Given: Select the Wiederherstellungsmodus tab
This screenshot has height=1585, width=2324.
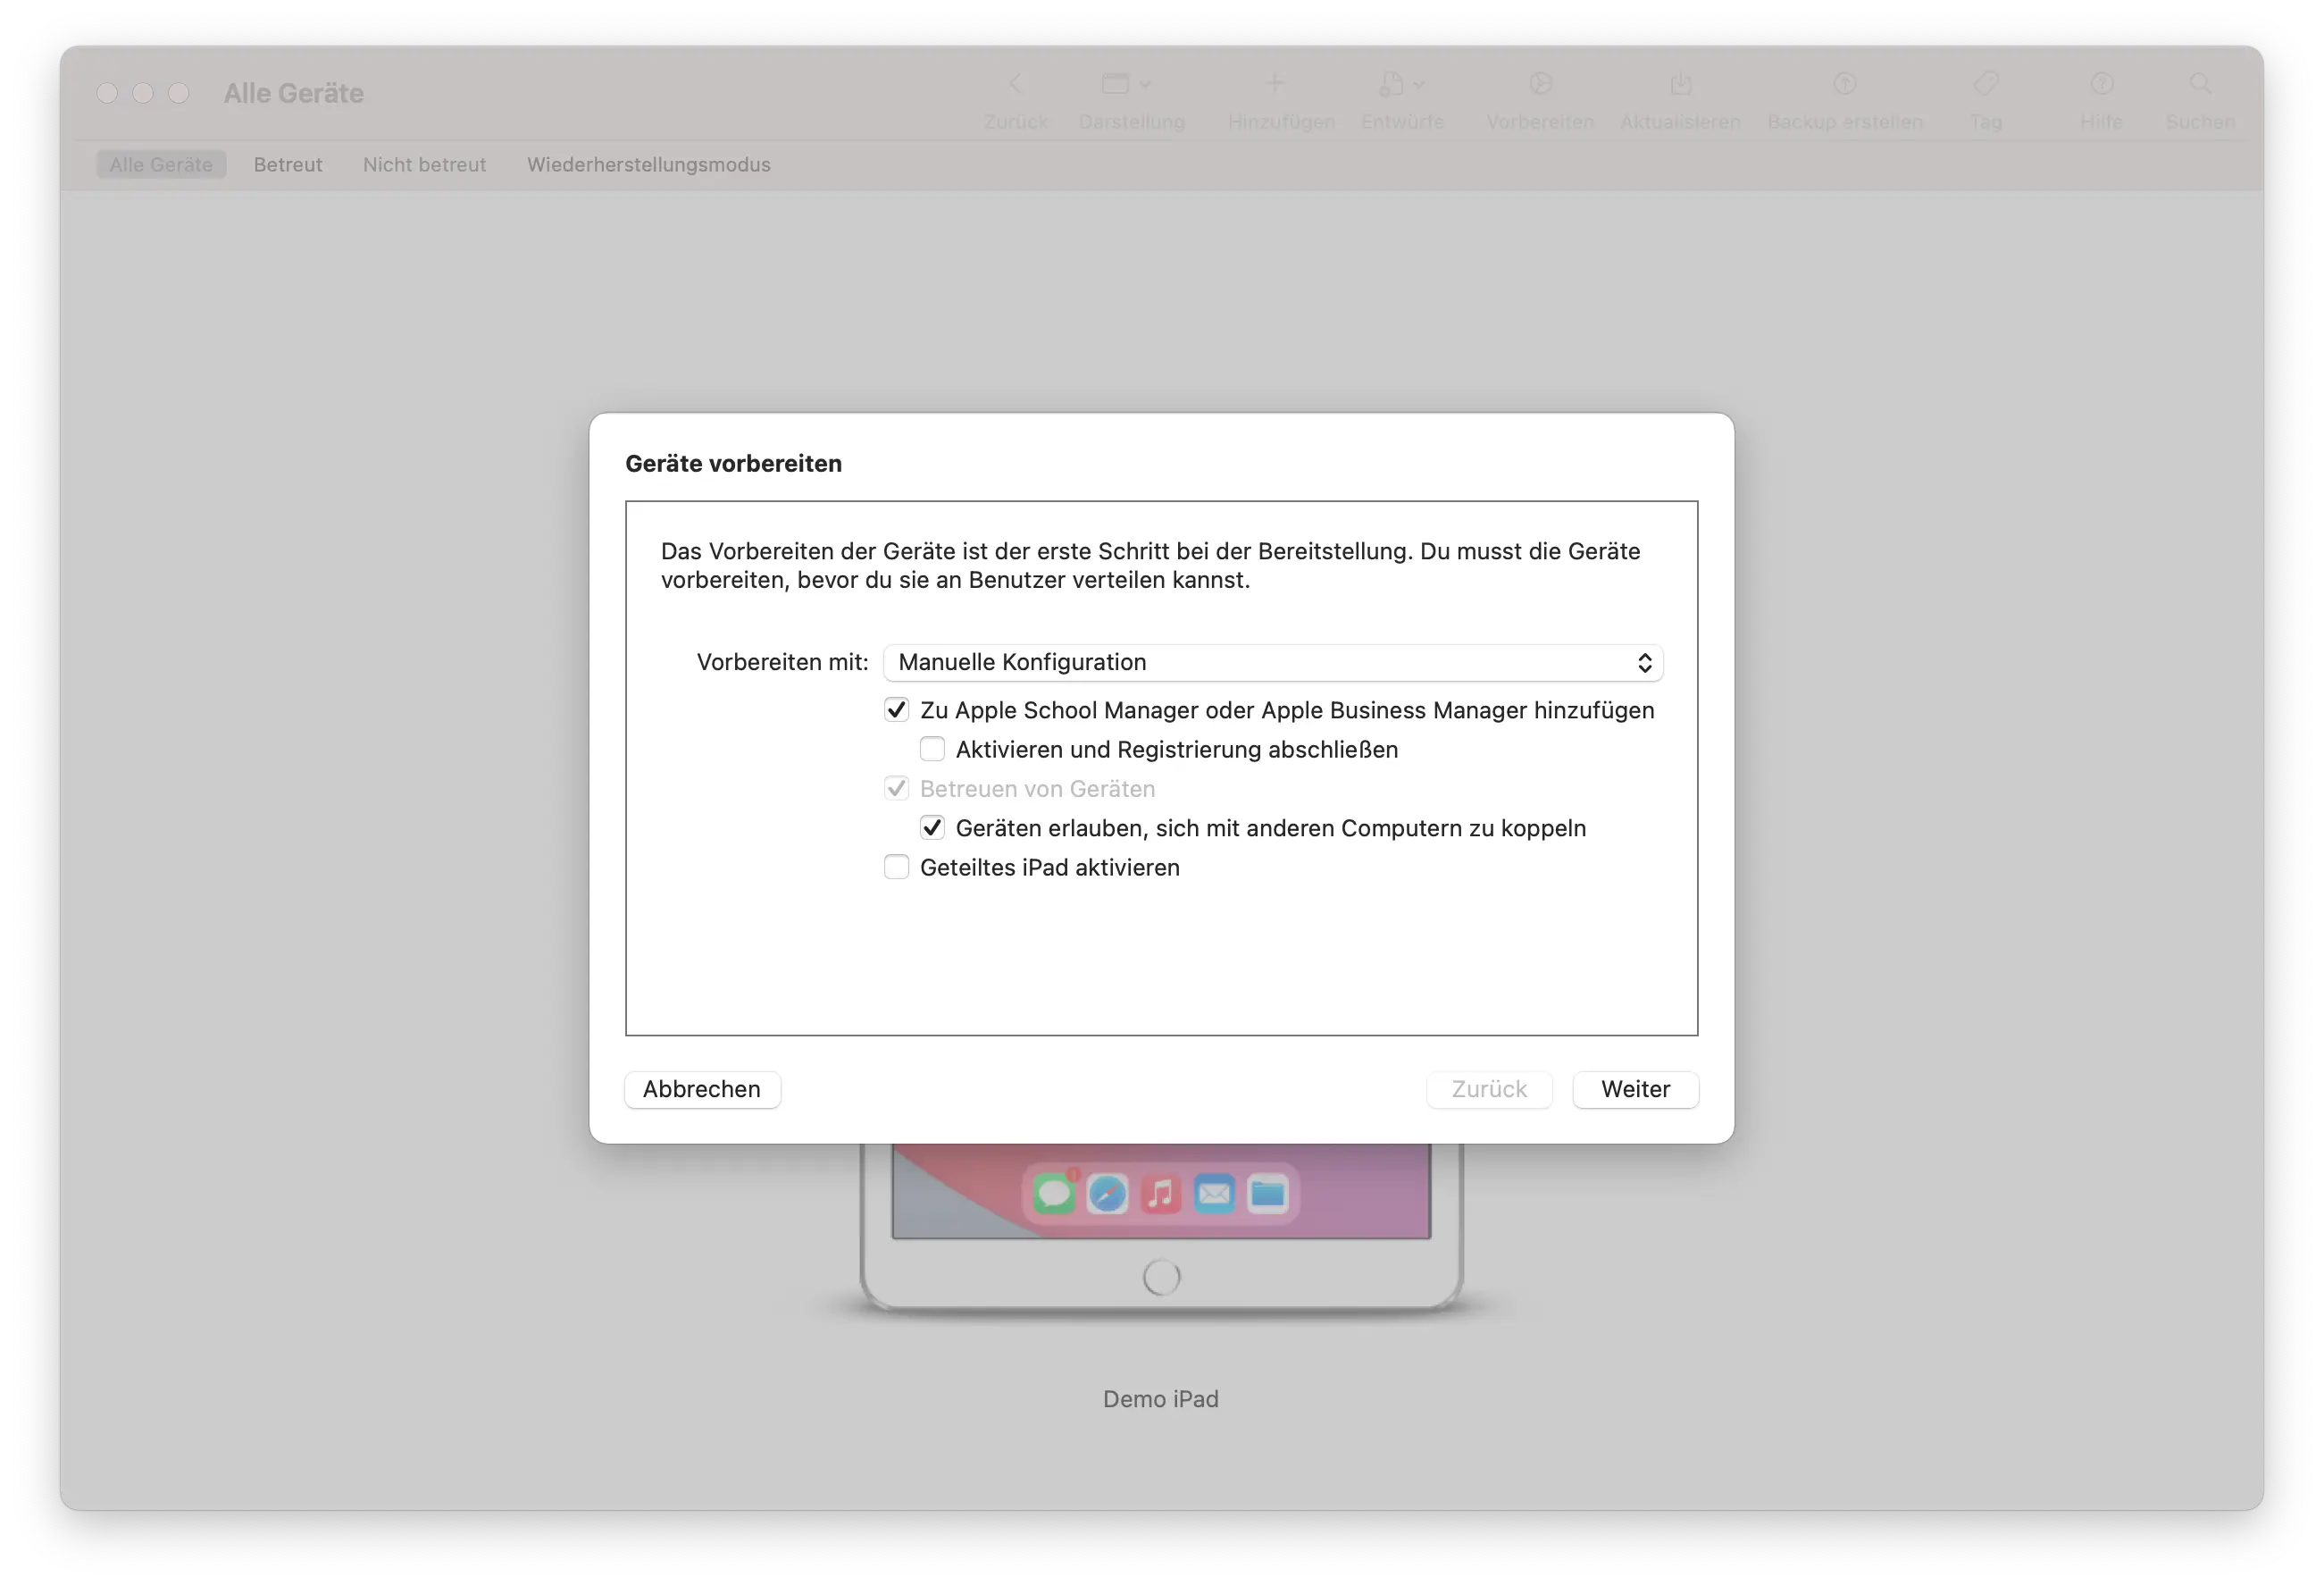Looking at the screenshot, I should [x=648, y=164].
